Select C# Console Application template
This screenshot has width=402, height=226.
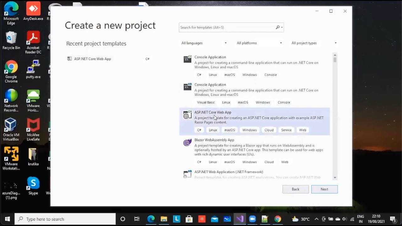pyautogui.click(x=255, y=66)
